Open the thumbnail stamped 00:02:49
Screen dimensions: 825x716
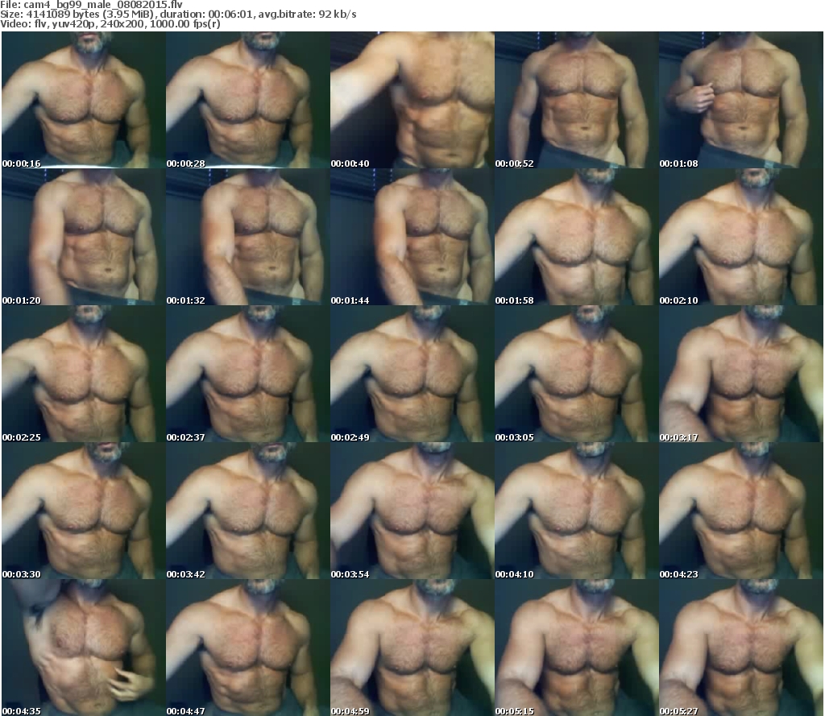[x=412, y=374]
